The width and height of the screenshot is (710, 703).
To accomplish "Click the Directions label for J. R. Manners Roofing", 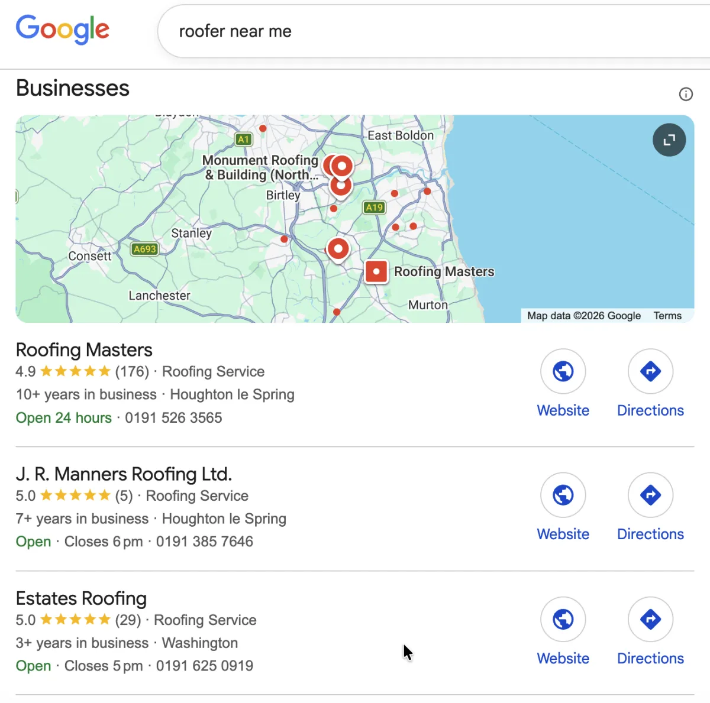I will point(650,534).
